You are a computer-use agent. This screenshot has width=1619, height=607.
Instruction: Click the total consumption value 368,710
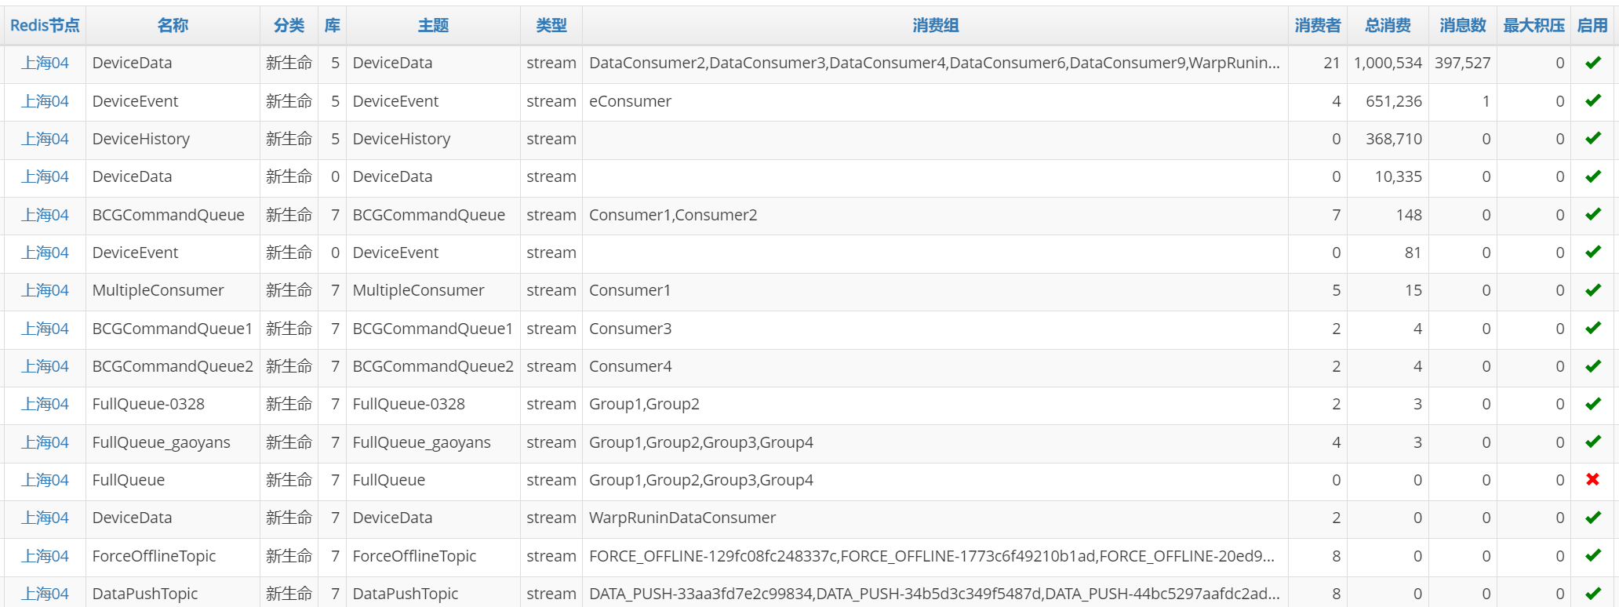(x=1394, y=139)
